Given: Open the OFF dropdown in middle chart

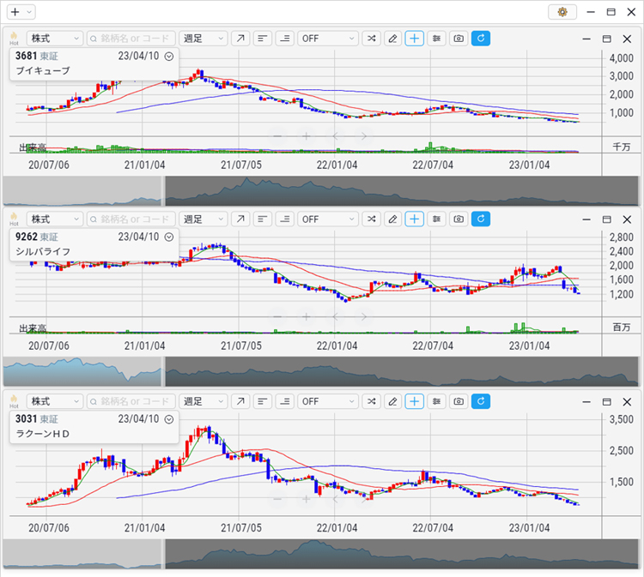Looking at the screenshot, I should click(327, 219).
